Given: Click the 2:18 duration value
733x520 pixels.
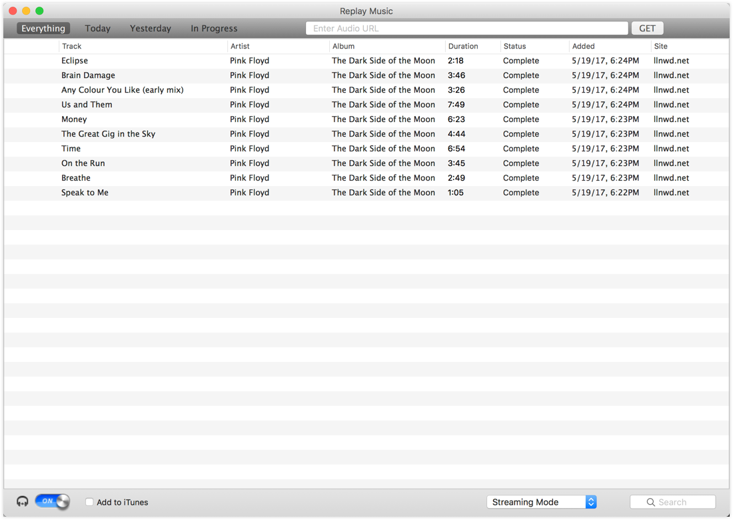Looking at the screenshot, I should tap(455, 61).
